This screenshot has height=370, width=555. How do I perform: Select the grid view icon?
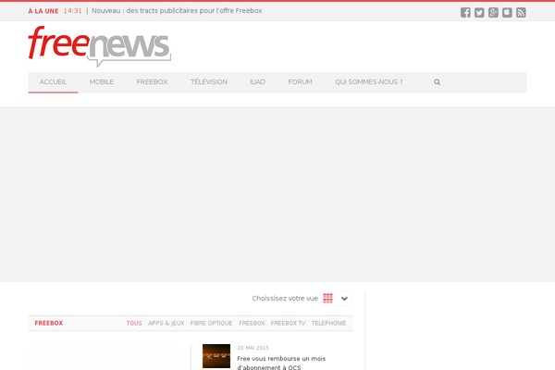(x=327, y=298)
